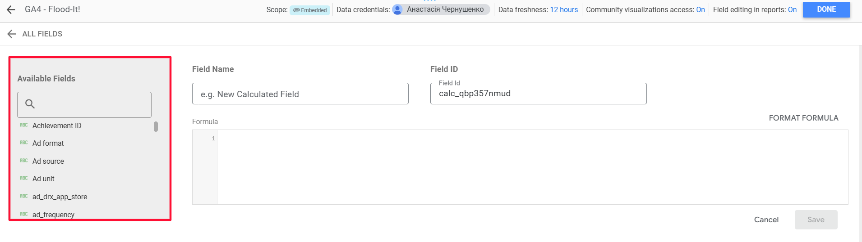Click the ABC type icon beside Ad format
Image resolution: width=862 pixels, height=242 pixels.
(x=24, y=143)
